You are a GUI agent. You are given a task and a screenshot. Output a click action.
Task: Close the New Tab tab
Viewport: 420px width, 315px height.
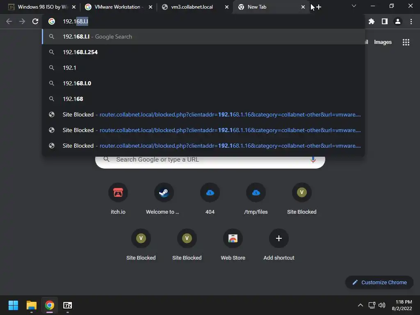303,7
